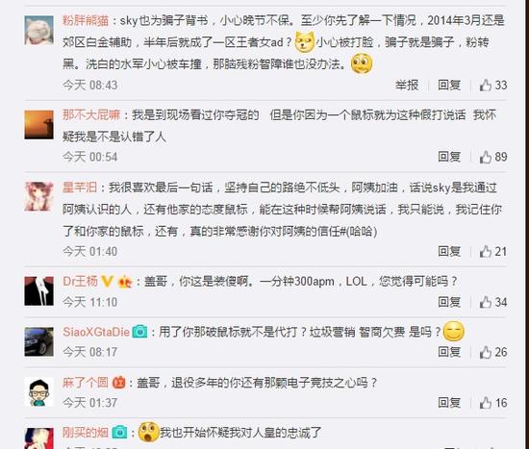The image size is (529, 449).
Task: Click 星芊汨's avatar thumbnail
Action: [x=38, y=197]
